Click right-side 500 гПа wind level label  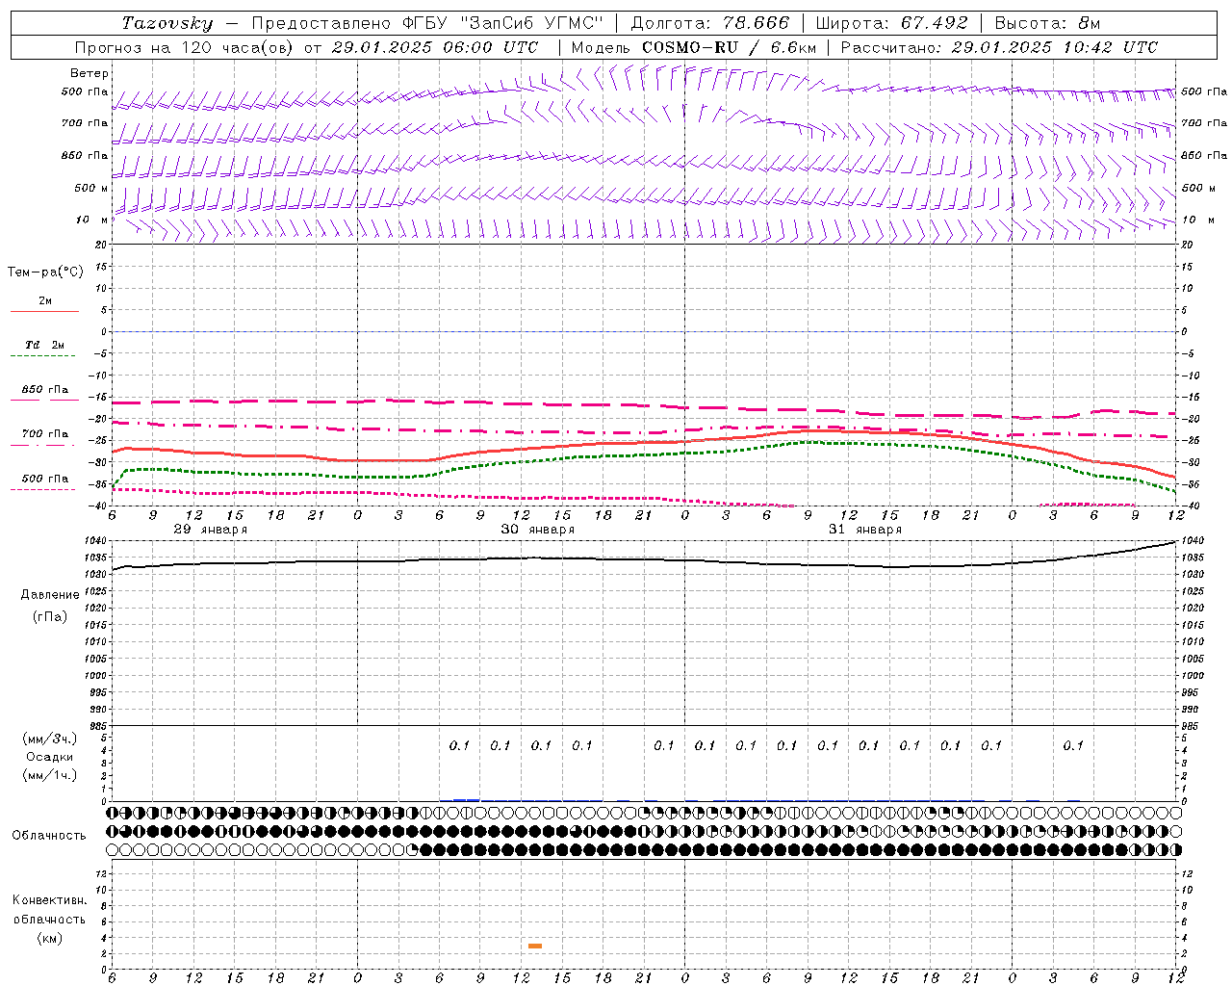pos(1204,92)
